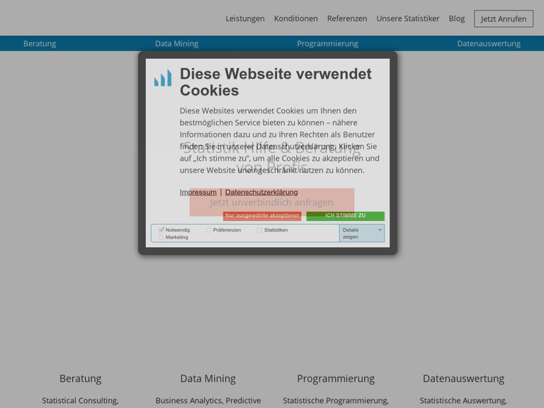Enable the Präferenzen cookie checkbox
Image resolution: width=544 pixels, height=408 pixels.
[x=209, y=229]
